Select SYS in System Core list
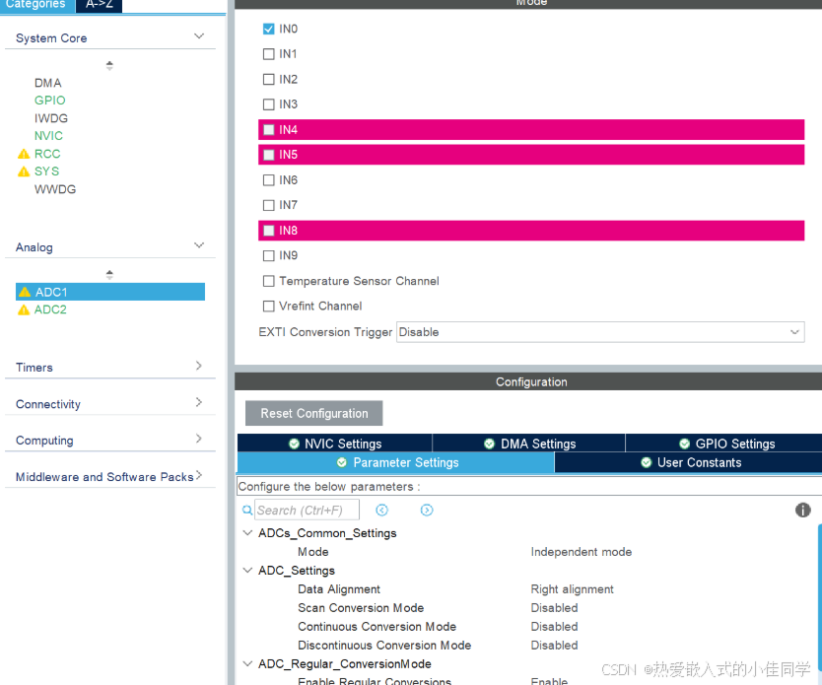The width and height of the screenshot is (822, 685). tap(46, 171)
